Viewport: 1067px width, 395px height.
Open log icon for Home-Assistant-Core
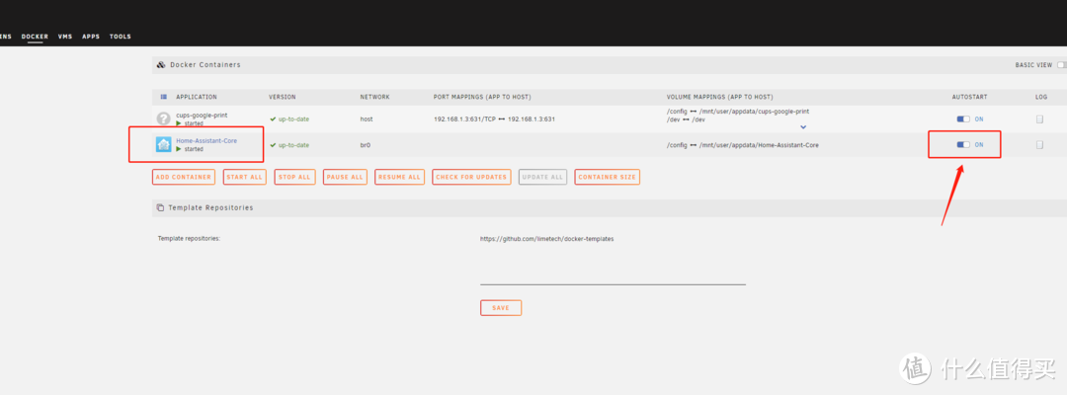[x=1039, y=145]
